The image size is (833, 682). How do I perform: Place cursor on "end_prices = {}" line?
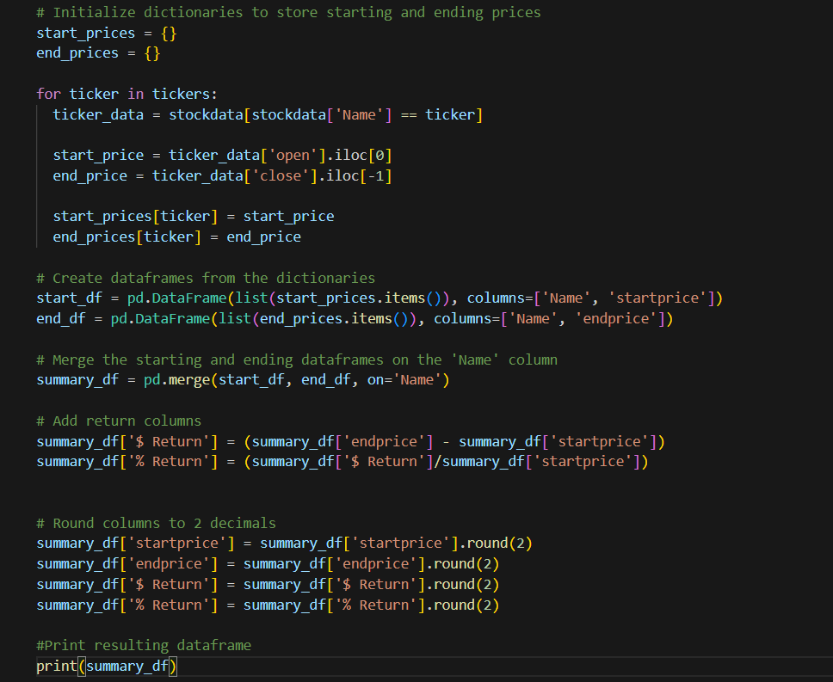[x=98, y=53]
